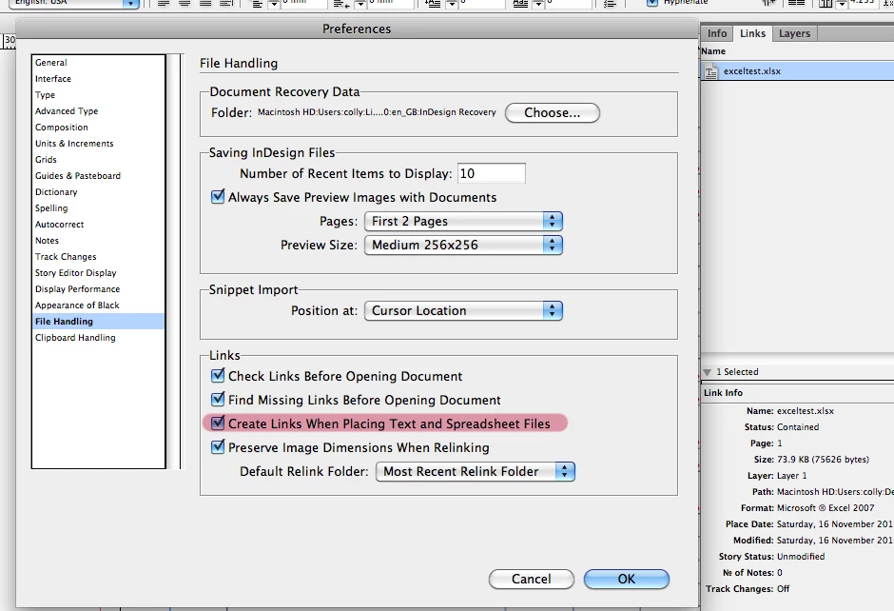Open Track Changes preferences in the sidebar list
The image size is (894, 611).
(98, 257)
